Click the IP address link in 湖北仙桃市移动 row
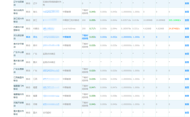Image resolution: width=190 pixels, height=117 pixels. pos(51,12)
